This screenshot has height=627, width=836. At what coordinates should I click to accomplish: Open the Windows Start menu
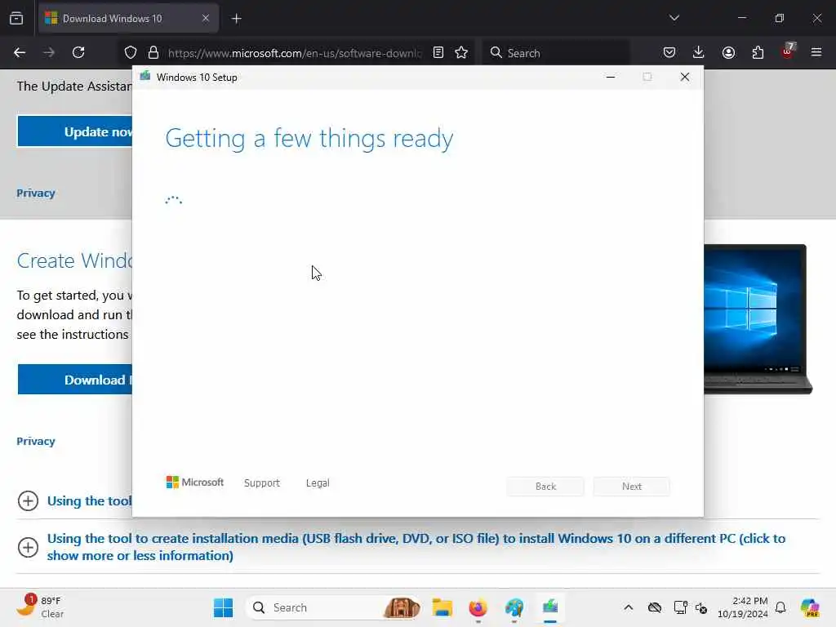[223, 607]
